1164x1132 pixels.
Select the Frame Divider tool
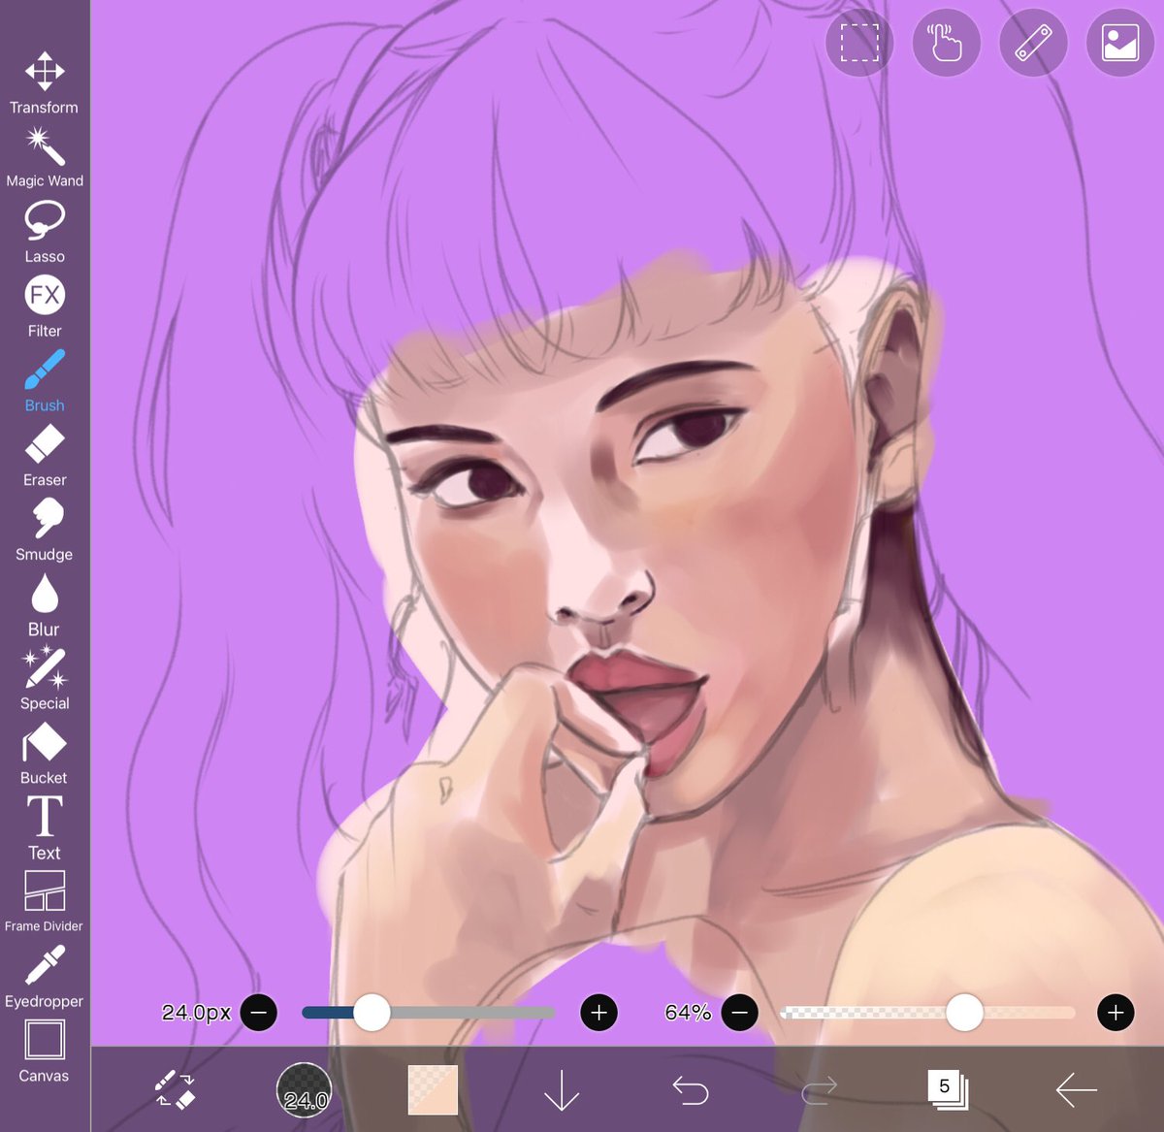click(x=45, y=901)
